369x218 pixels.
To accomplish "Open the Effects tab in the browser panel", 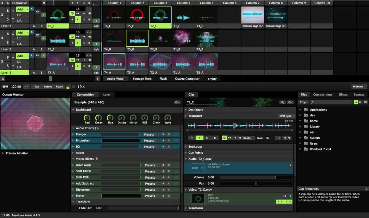I will 343,94.
